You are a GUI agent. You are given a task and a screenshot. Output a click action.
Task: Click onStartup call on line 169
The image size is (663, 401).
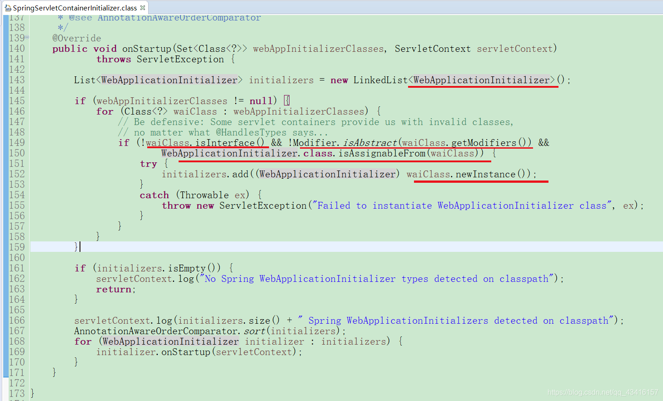[x=186, y=352]
